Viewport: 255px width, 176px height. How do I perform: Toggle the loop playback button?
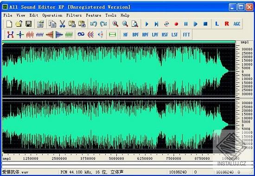coord(166,24)
